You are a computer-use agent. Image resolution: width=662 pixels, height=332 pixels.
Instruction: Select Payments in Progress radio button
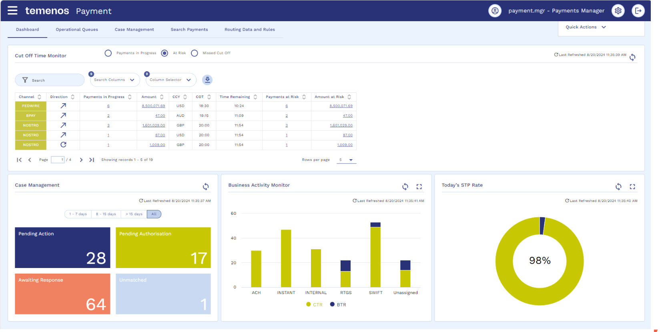pyautogui.click(x=108, y=53)
